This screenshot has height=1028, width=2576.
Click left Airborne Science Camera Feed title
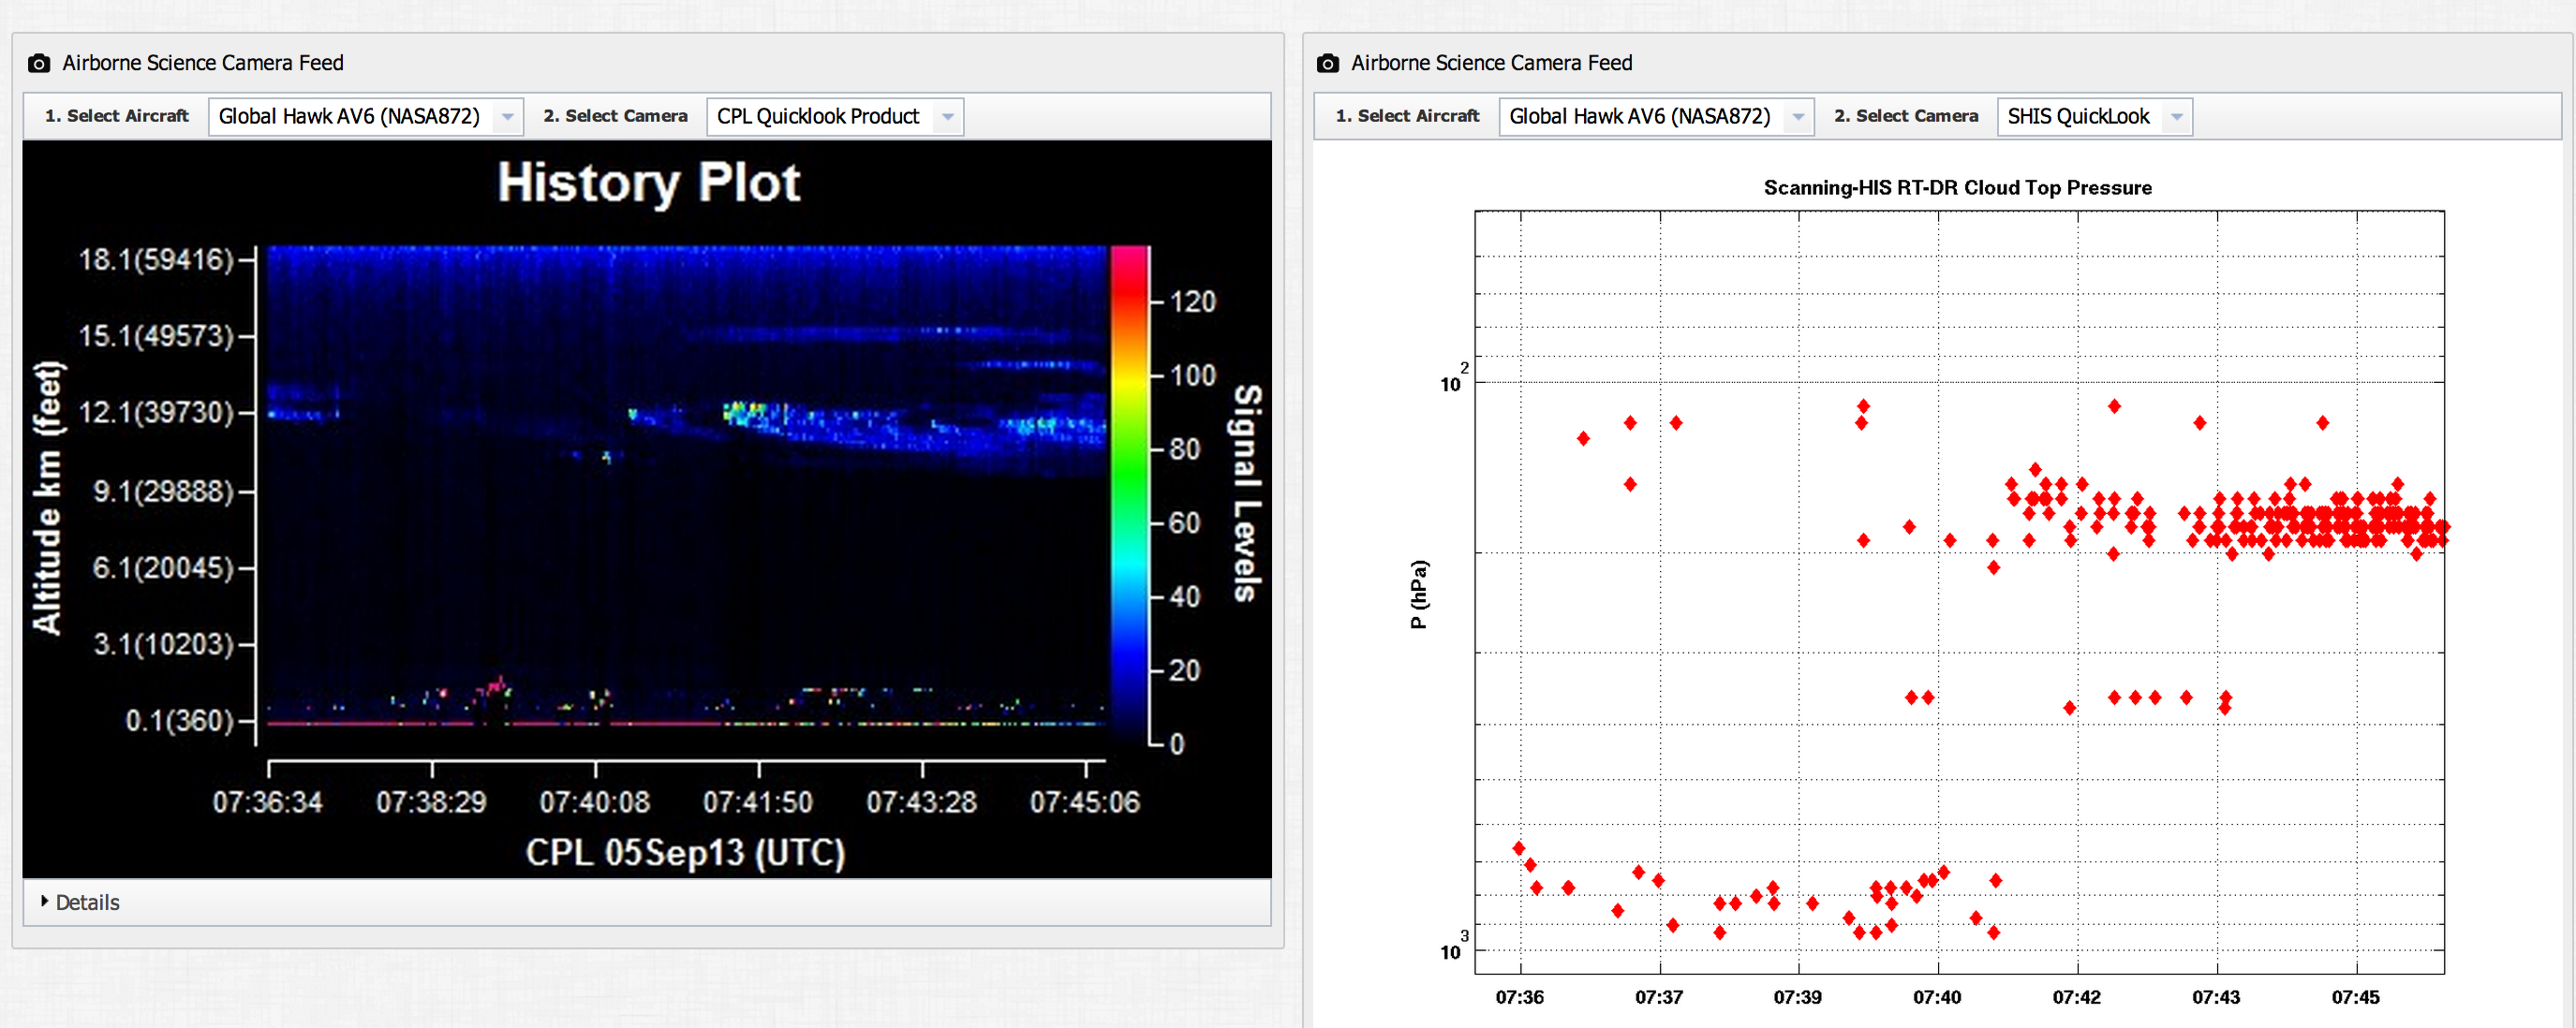[203, 63]
